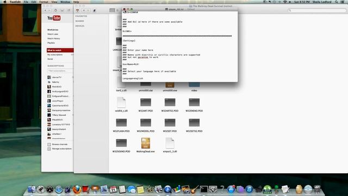Open the Window menu
348x196 pixels.
click(x=65, y=2)
